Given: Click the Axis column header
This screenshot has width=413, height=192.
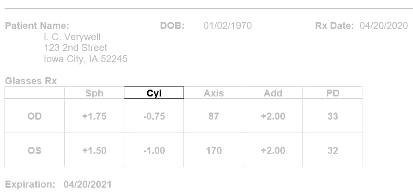Looking at the screenshot, I should click(213, 93).
